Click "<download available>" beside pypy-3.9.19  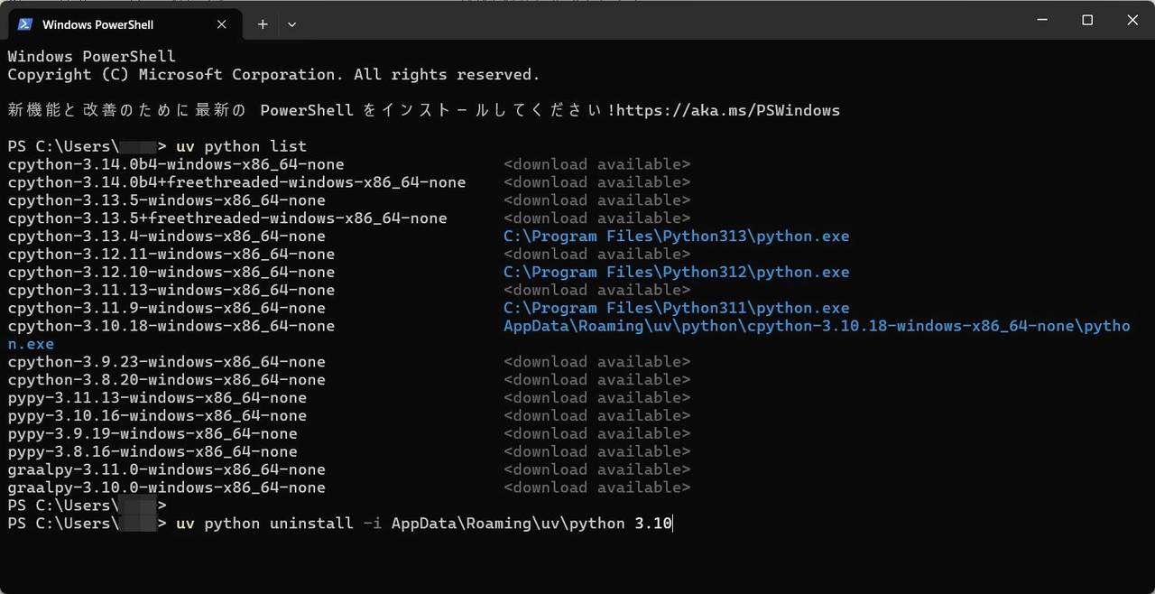click(x=597, y=433)
